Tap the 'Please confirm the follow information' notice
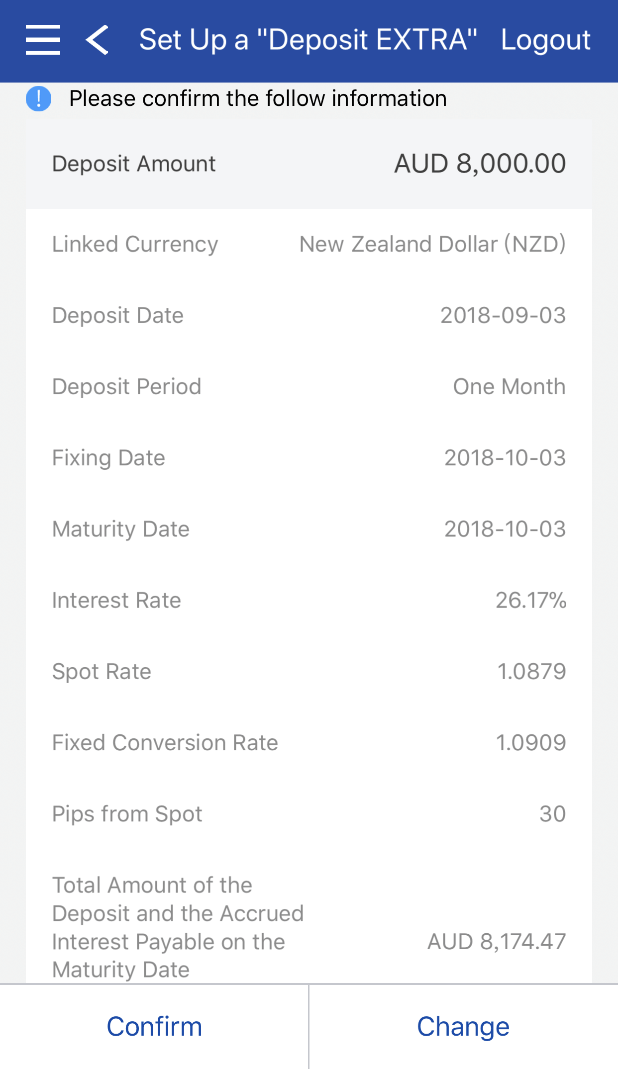This screenshot has height=1069, width=618. point(258,98)
